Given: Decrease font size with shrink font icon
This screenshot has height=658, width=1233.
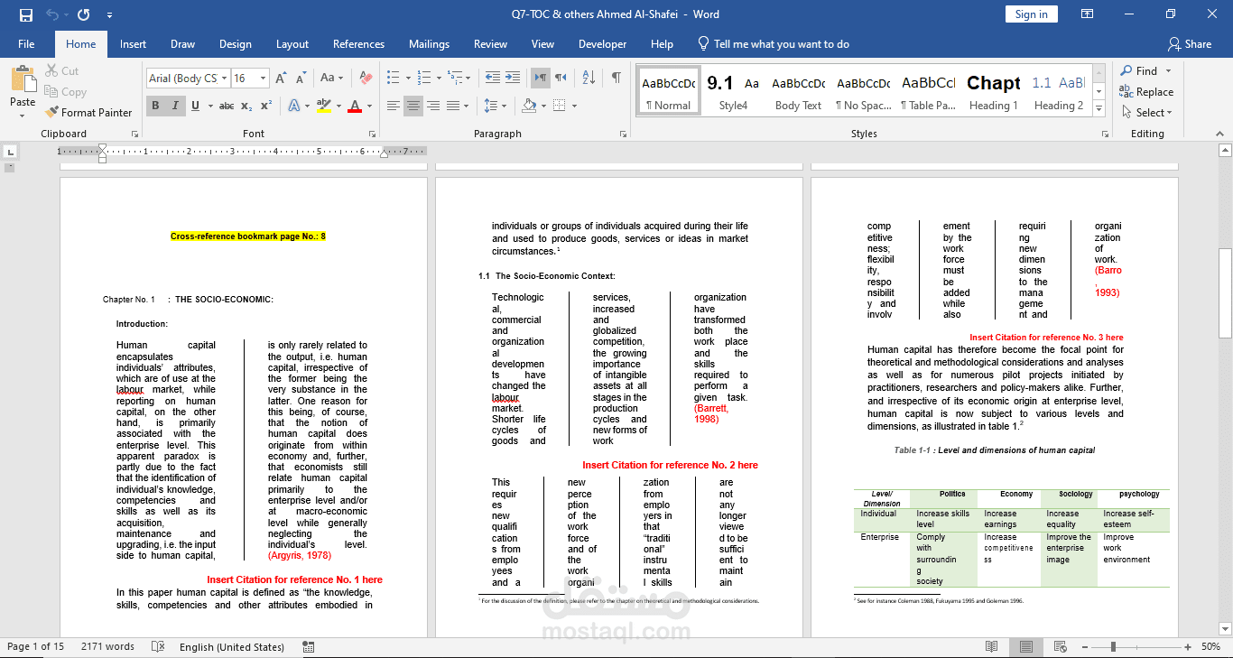Looking at the screenshot, I should tap(299, 79).
